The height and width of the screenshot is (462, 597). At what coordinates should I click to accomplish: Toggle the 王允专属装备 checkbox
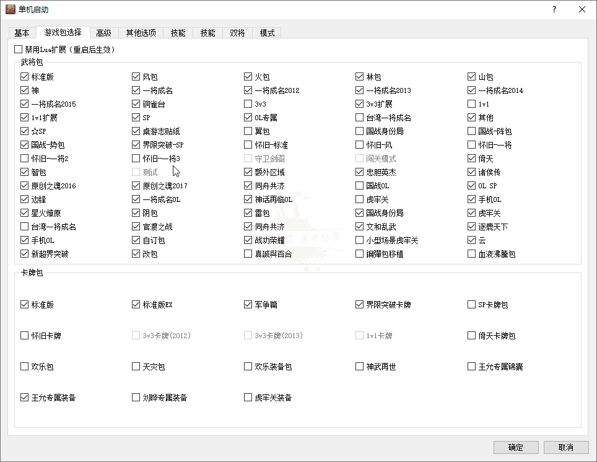click(25, 398)
